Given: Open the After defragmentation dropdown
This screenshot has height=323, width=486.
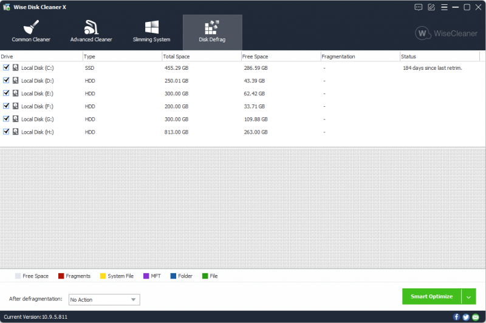Looking at the screenshot, I should pos(104,299).
